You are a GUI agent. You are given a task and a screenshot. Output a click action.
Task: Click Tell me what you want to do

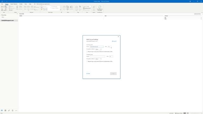tap(43, 4)
